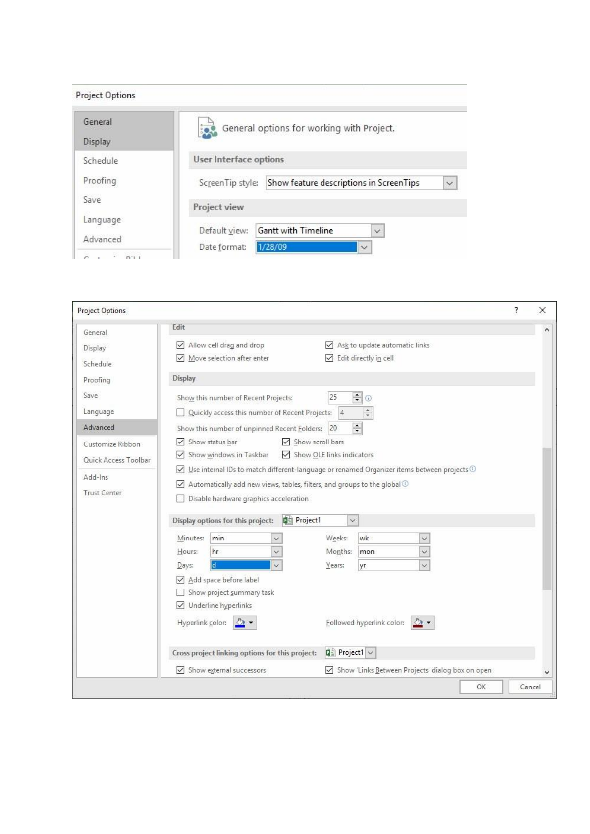Image resolution: width=590 pixels, height=834 pixels.
Task: Open Help with the question mark icon
Action: tap(516, 310)
